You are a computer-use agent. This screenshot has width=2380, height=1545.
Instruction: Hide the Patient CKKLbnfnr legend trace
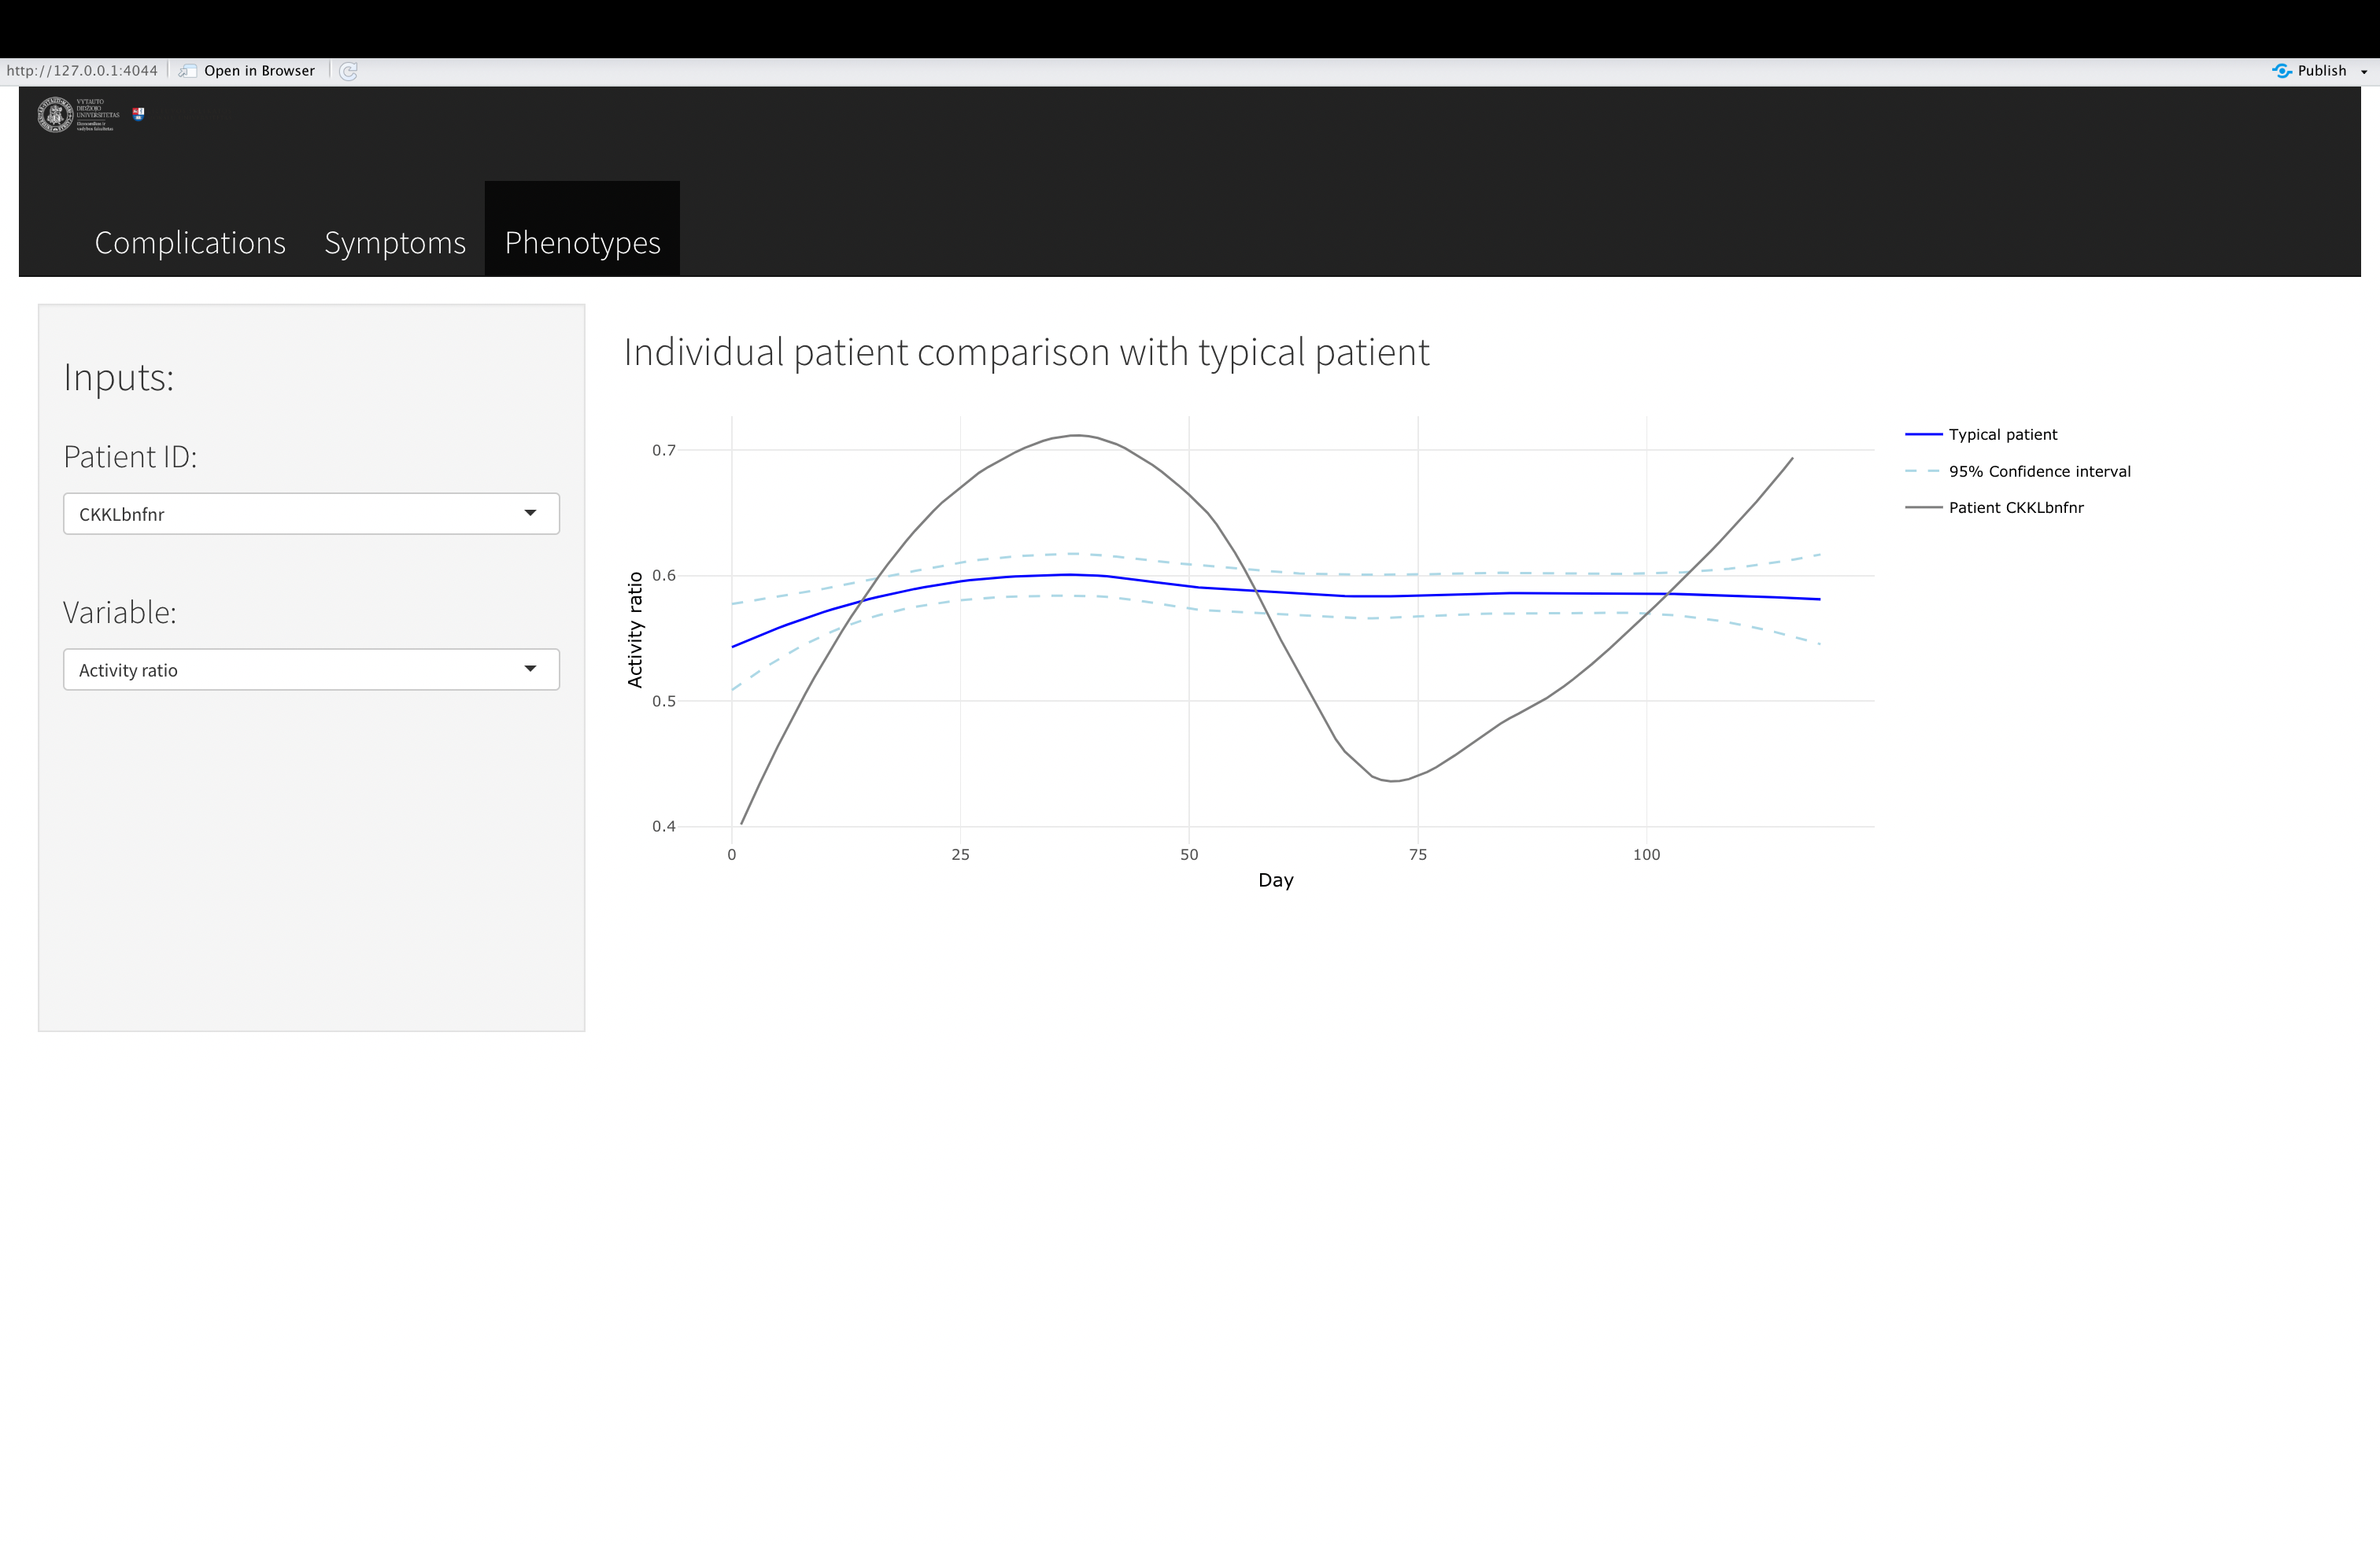2015,507
